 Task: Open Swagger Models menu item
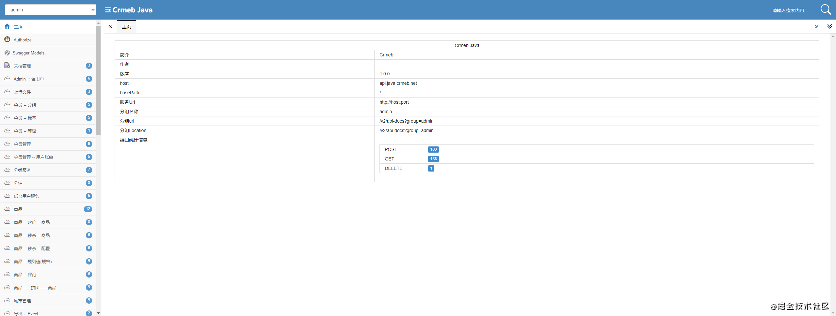click(48, 53)
